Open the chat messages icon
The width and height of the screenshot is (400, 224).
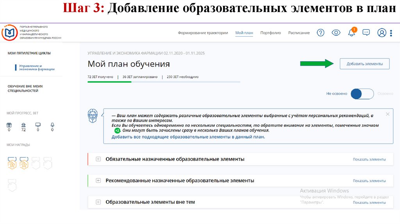366,33
